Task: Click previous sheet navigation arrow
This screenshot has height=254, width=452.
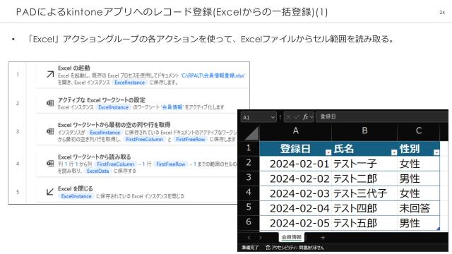Action: 249,238
